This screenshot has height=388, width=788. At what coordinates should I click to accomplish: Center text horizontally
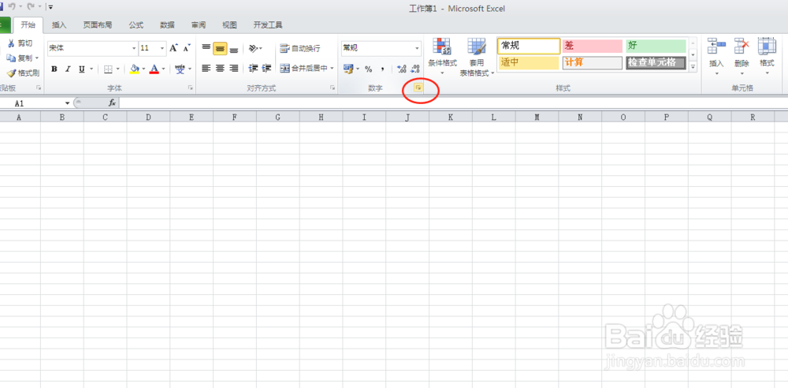pyautogui.click(x=220, y=69)
